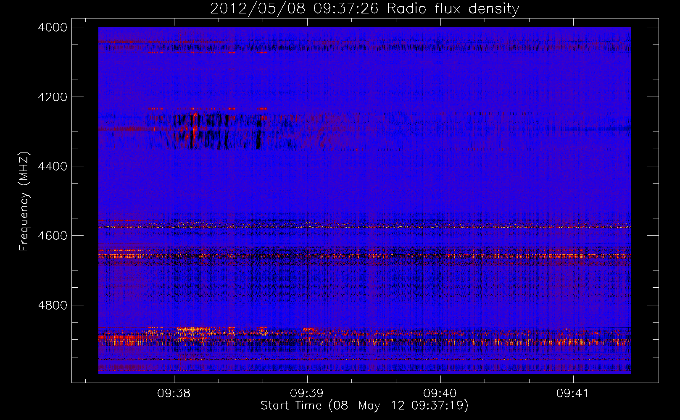Click the 09:39 time tick label
680x420 pixels.
pyautogui.click(x=307, y=394)
